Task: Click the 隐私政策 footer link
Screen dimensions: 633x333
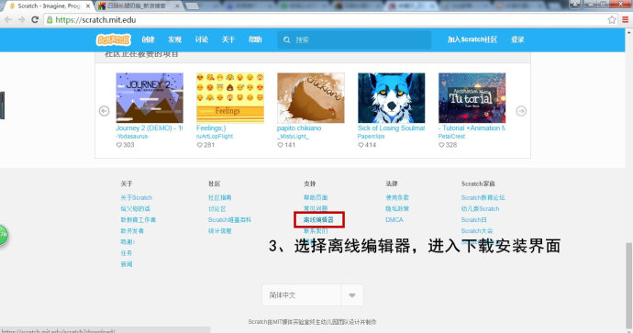Action: click(397, 208)
